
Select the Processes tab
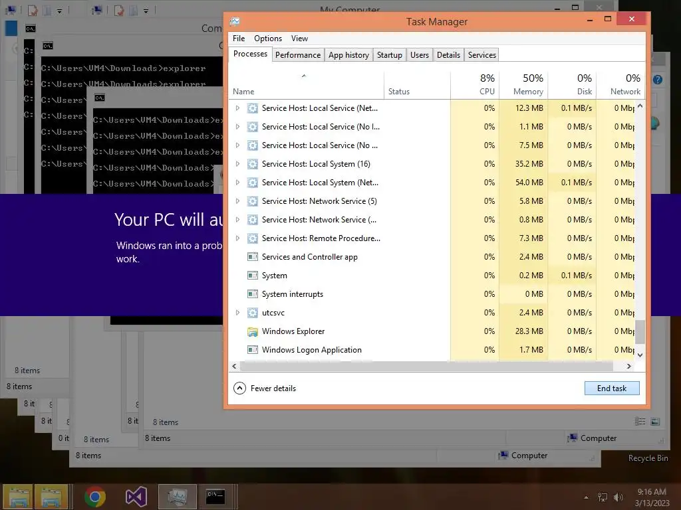point(250,54)
